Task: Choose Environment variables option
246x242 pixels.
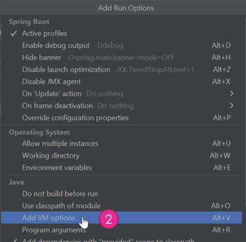Action: coord(122,167)
